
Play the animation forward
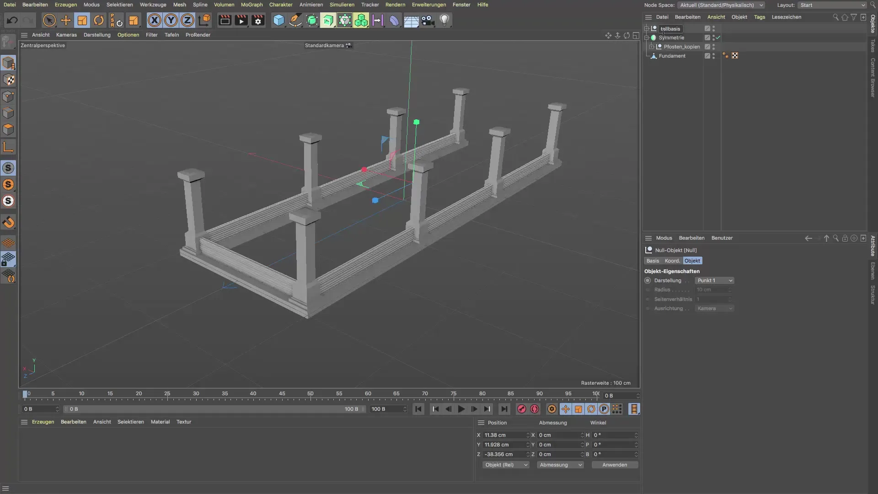click(461, 409)
